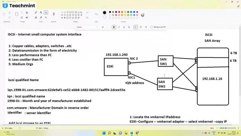
Task: Choose the Brushes tool
Action: point(54,14)
